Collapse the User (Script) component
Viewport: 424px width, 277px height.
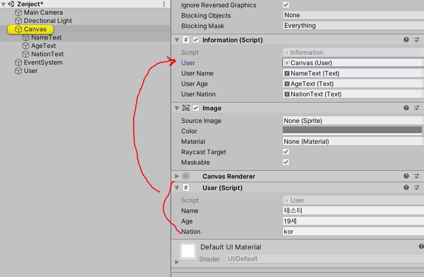pos(177,187)
